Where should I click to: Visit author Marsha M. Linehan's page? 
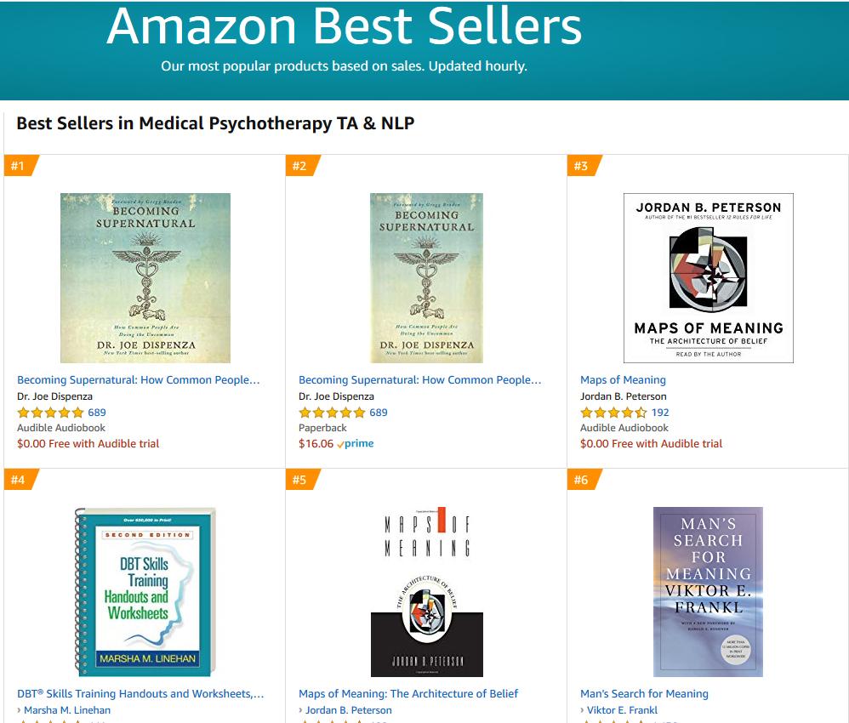click(67, 710)
